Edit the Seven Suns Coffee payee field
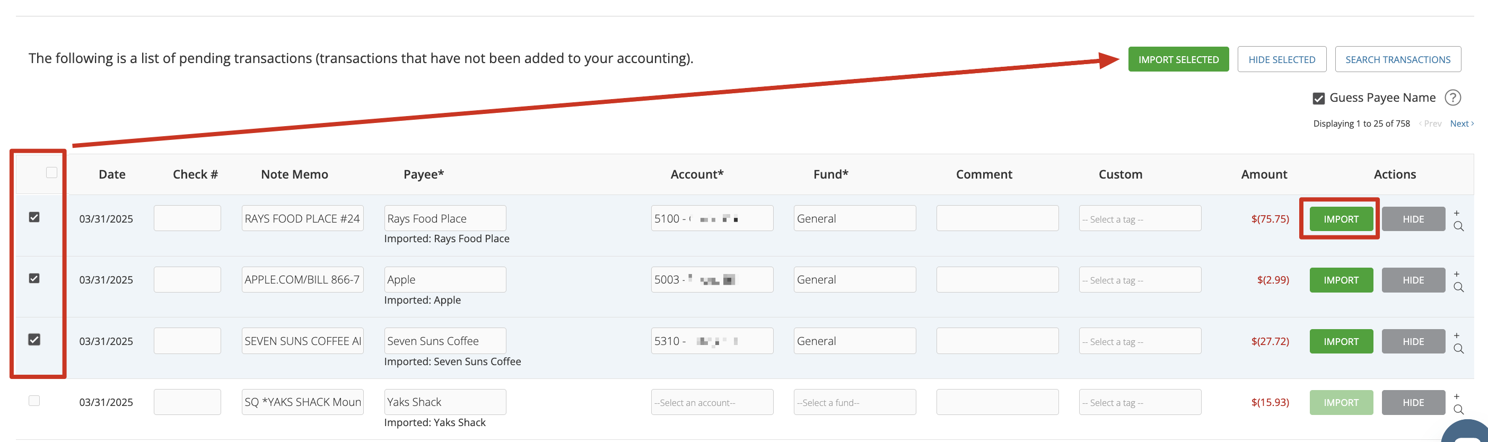Image resolution: width=1488 pixels, height=442 pixels. (x=445, y=341)
